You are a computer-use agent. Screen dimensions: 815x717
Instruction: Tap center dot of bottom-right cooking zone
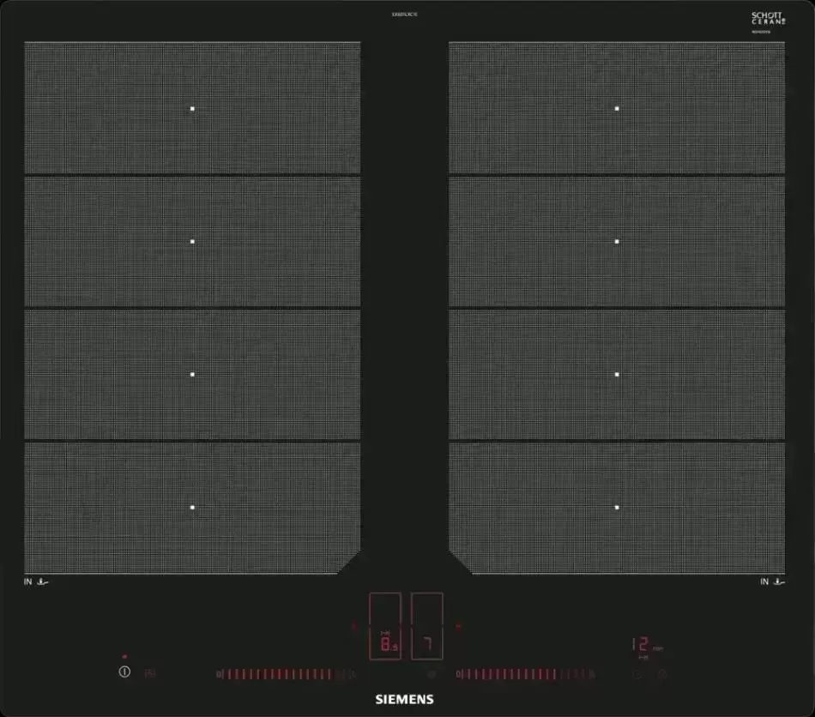click(x=617, y=508)
